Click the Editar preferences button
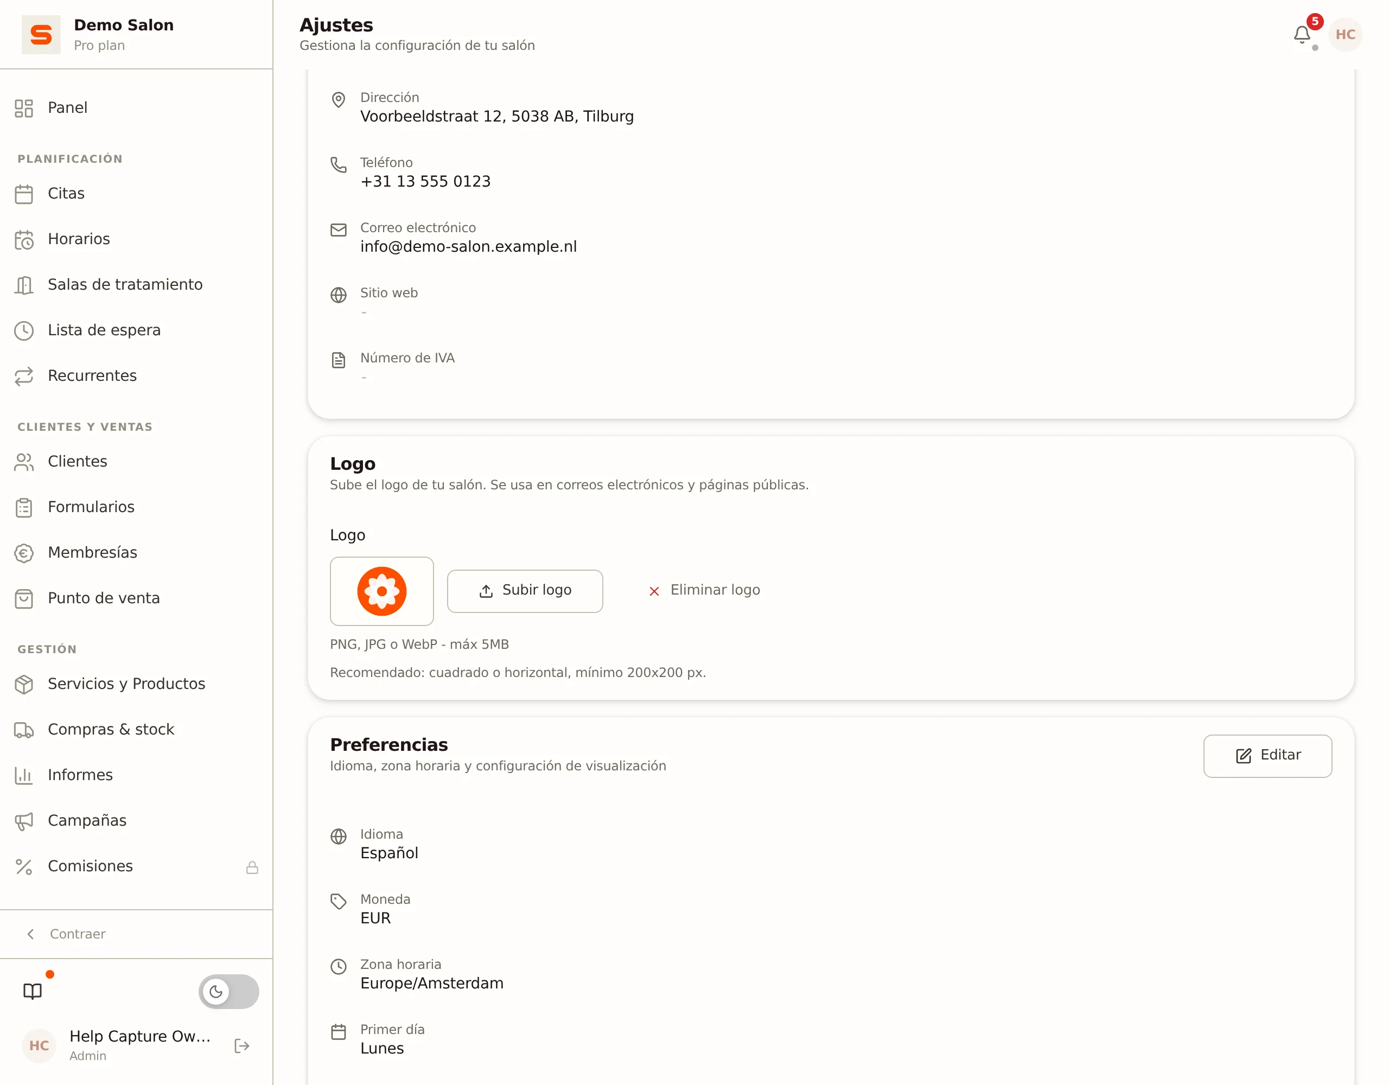The height and width of the screenshot is (1085, 1389). click(1267, 756)
